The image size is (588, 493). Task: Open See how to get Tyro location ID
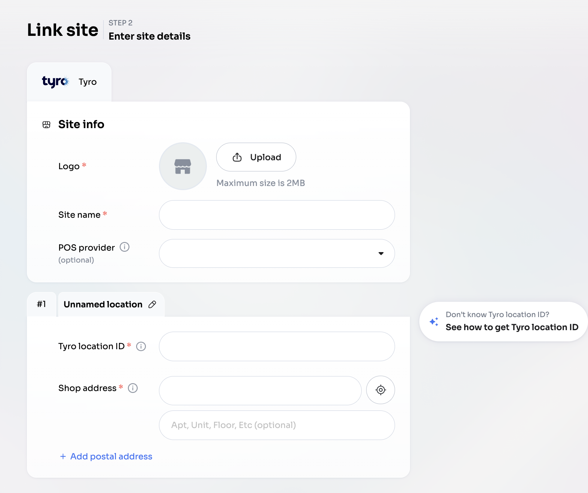point(512,327)
